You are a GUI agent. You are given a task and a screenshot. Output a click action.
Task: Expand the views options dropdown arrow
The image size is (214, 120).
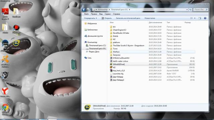point(195,18)
